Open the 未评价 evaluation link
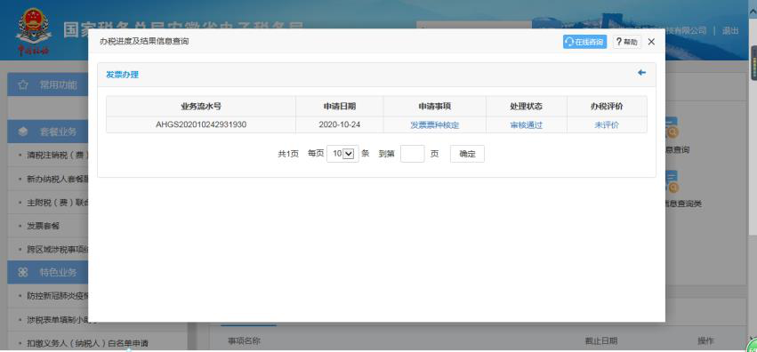 point(607,124)
